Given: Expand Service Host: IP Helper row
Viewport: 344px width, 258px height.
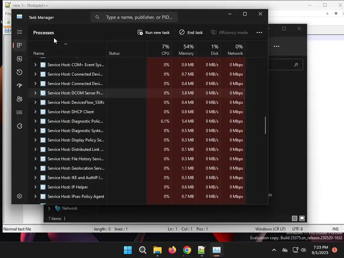Looking at the screenshot, I should 35,187.
